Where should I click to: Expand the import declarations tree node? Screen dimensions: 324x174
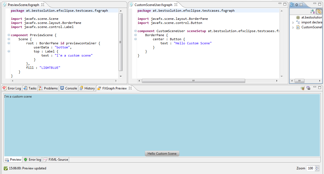293,23
